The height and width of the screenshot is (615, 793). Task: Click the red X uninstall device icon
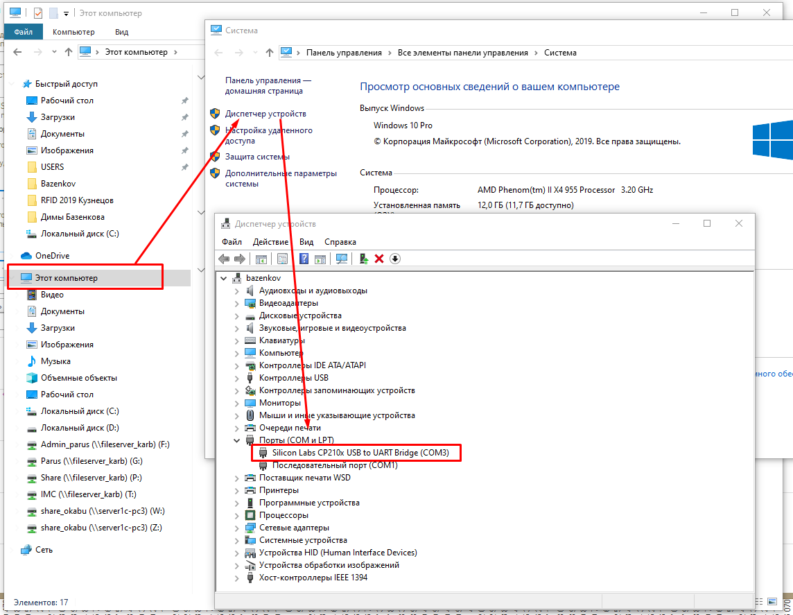pyautogui.click(x=379, y=259)
